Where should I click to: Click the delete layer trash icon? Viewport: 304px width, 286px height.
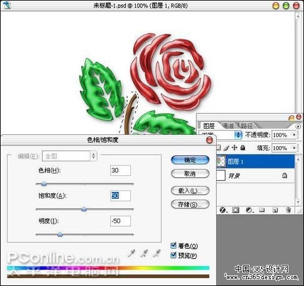point(288,210)
